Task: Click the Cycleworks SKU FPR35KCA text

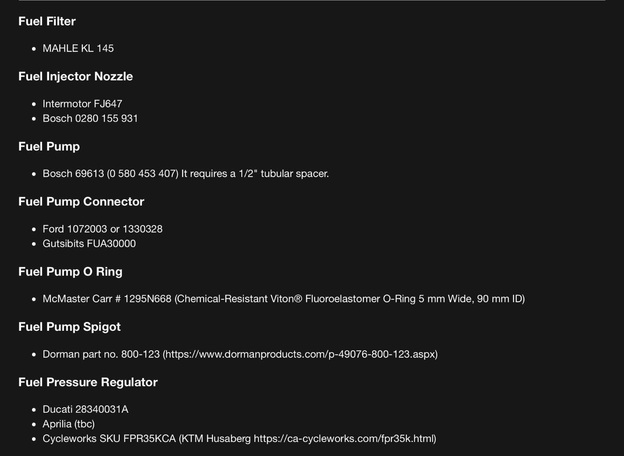Action: pyautogui.click(x=109, y=439)
